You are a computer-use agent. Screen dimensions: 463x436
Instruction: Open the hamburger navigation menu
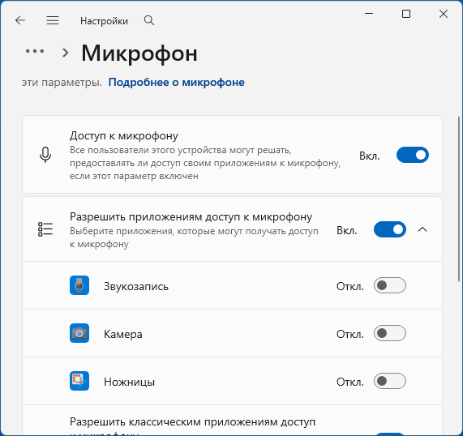tap(53, 20)
